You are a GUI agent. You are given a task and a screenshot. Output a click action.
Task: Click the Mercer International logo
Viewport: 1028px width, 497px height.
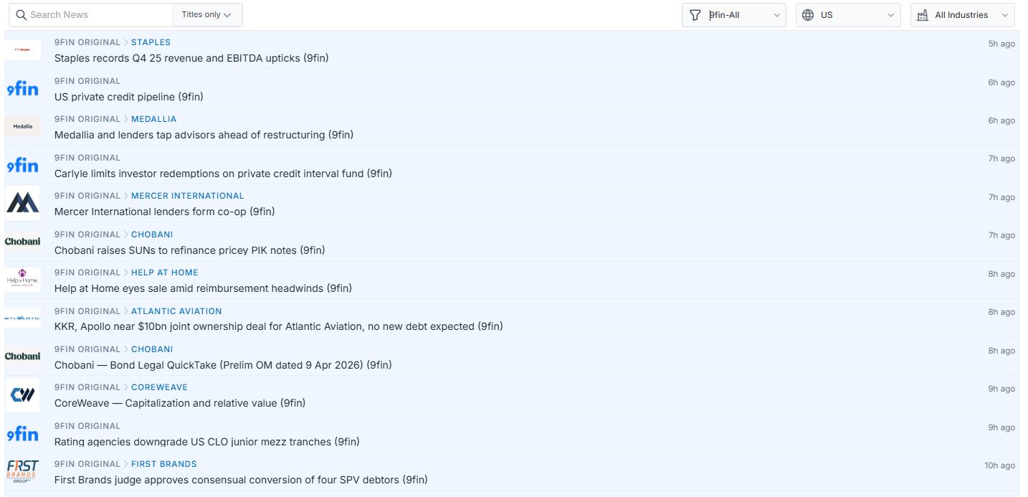(23, 203)
